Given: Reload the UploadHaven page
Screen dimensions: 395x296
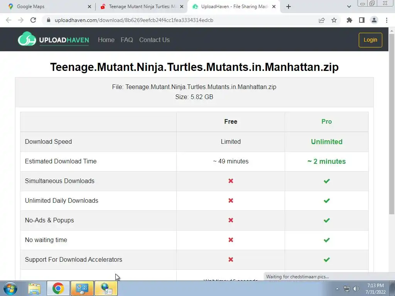Looking at the screenshot, I should (33, 20).
